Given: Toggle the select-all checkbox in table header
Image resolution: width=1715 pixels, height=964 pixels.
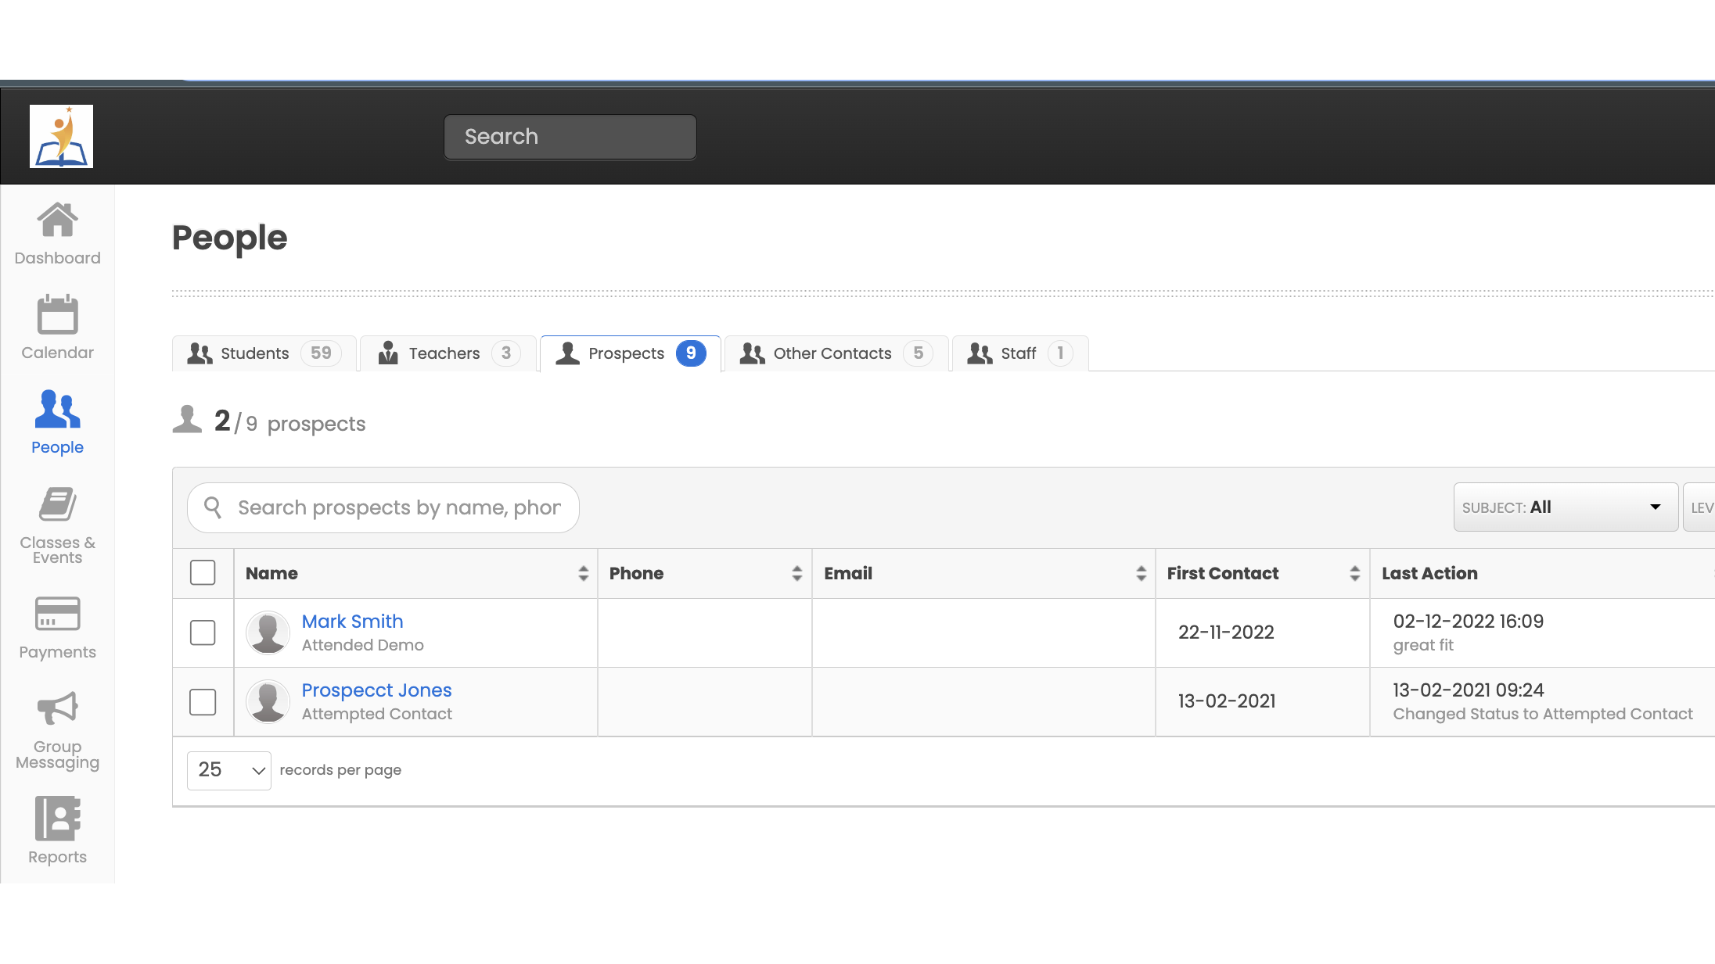Looking at the screenshot, I should coord(203,572).
